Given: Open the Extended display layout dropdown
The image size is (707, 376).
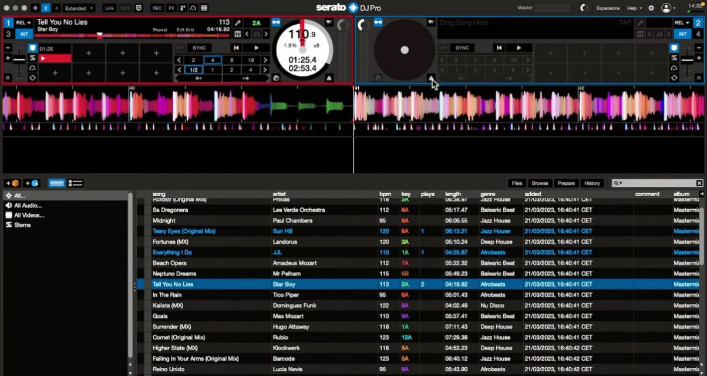Looking at the screenshot, I should tap(78, 8).
